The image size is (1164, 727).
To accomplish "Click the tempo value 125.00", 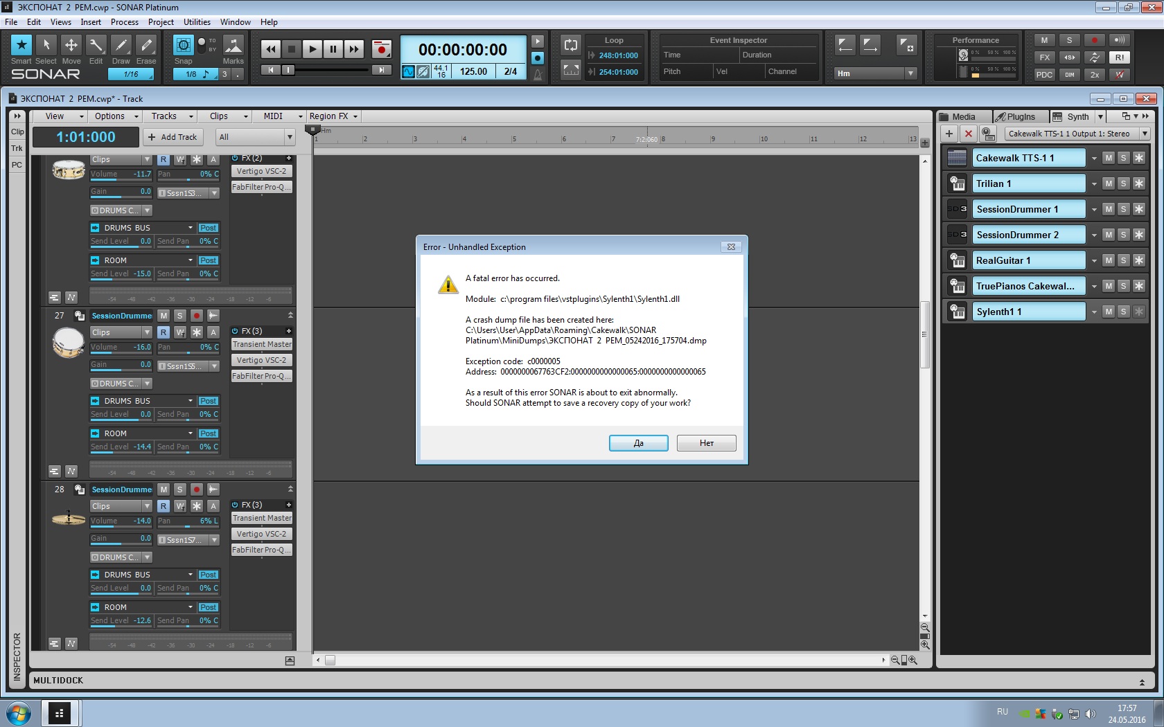I will click(x=474, y=71).
